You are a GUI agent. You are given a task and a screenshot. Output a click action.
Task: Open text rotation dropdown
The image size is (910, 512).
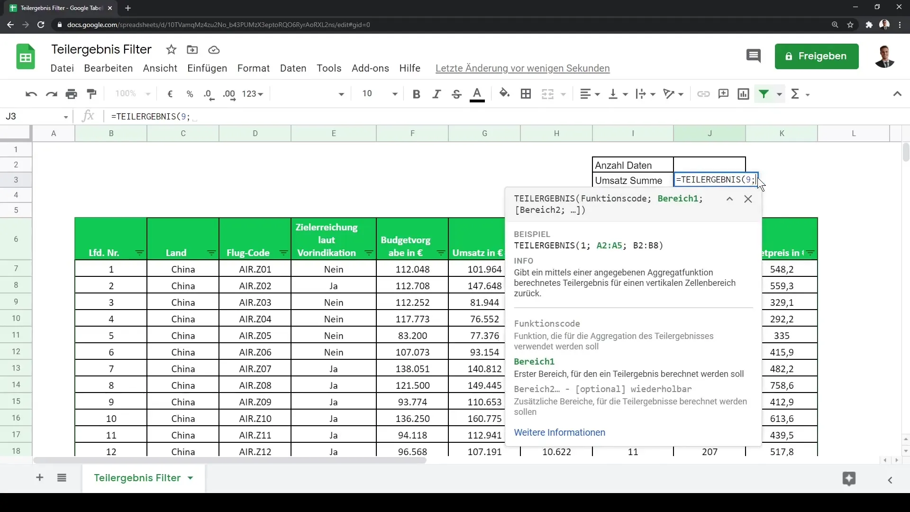[x=673, y=94]
